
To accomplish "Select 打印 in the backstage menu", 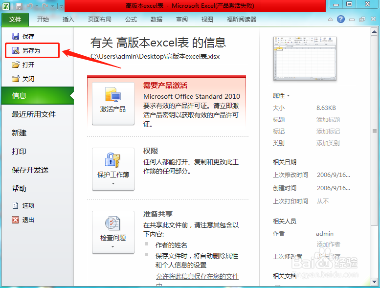I will 19,152.
